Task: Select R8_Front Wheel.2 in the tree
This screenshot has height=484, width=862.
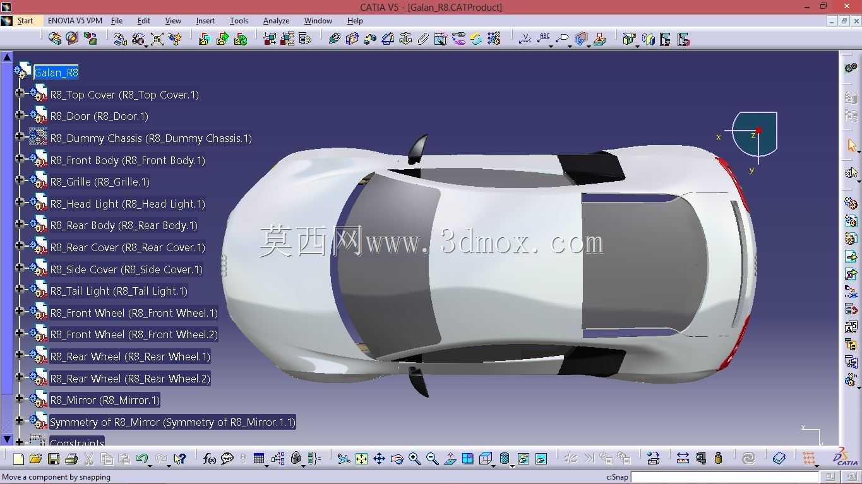Action: coord(134,334)
